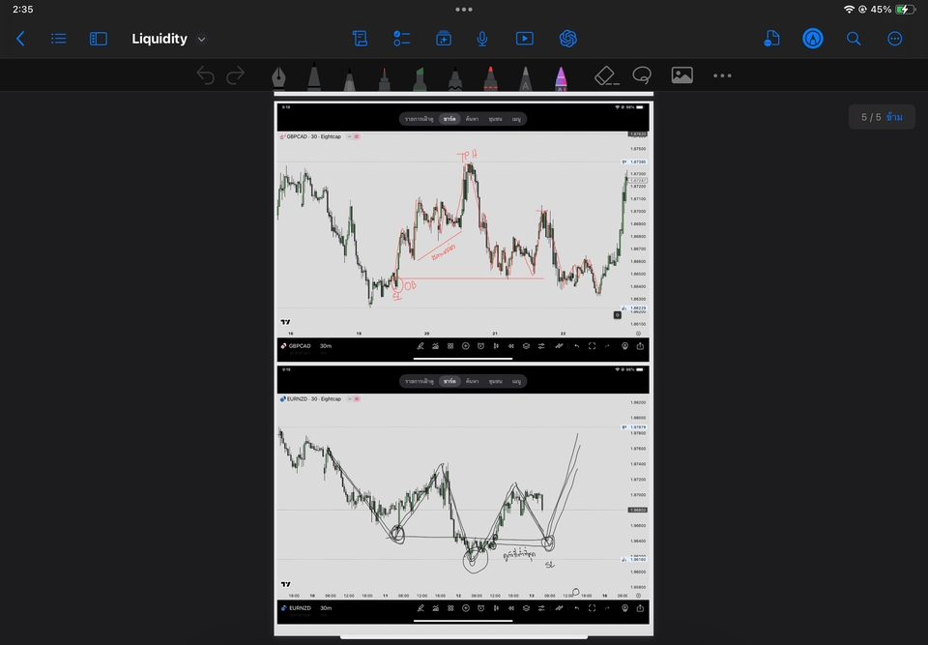Select the eraser tool
Image resolution: width=928 pixels, height=645 pixels.
[605, 75]
